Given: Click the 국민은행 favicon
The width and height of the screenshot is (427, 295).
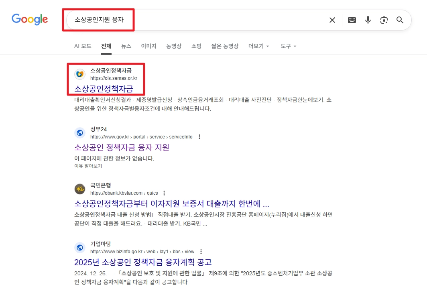Looking at the screenshot, I should pos(80,189).
